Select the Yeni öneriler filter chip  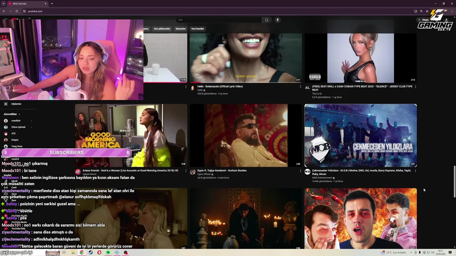197,29
